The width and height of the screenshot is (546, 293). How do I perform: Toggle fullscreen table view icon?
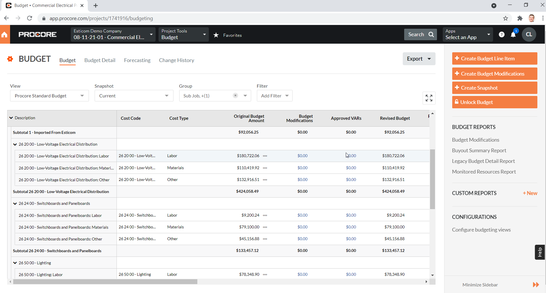click(429, 98)
